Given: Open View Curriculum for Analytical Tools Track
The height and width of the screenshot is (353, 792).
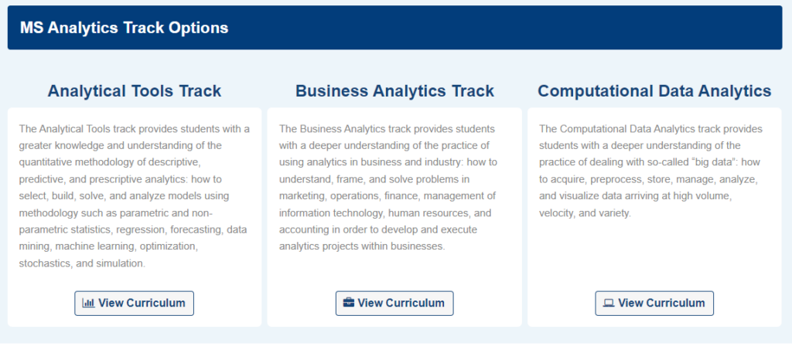Looking at the screenshot, I should tap(135, 303).
